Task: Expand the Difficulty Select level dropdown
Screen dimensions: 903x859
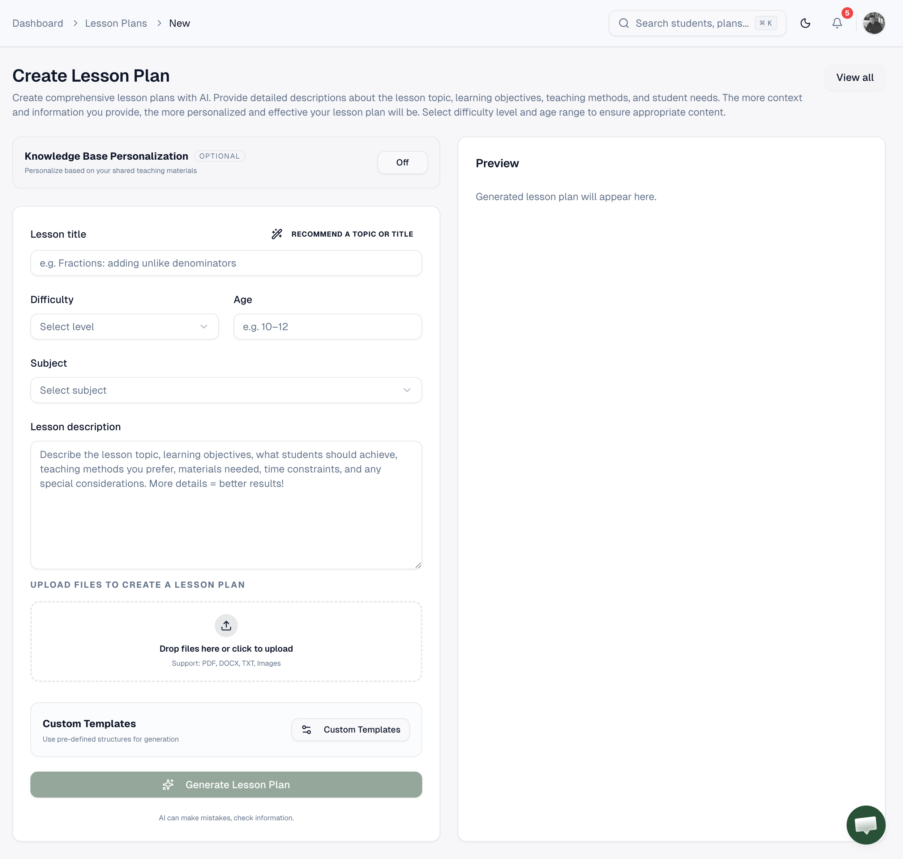Action: 124,327
